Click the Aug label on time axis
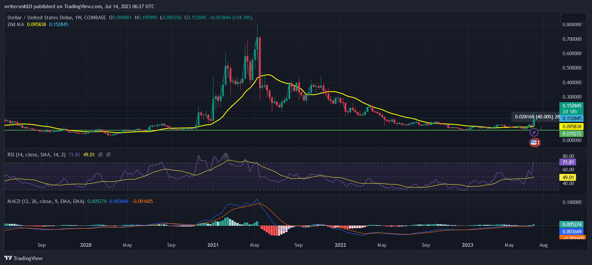592x265 pixels. click(543, 245)
